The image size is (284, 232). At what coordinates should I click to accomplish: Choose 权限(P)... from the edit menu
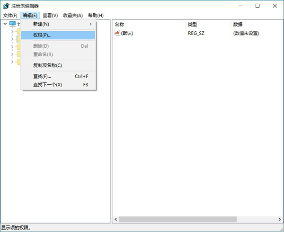(58, 35)
